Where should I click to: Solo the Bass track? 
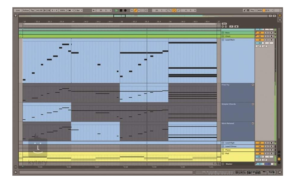[x=267, y=33]
